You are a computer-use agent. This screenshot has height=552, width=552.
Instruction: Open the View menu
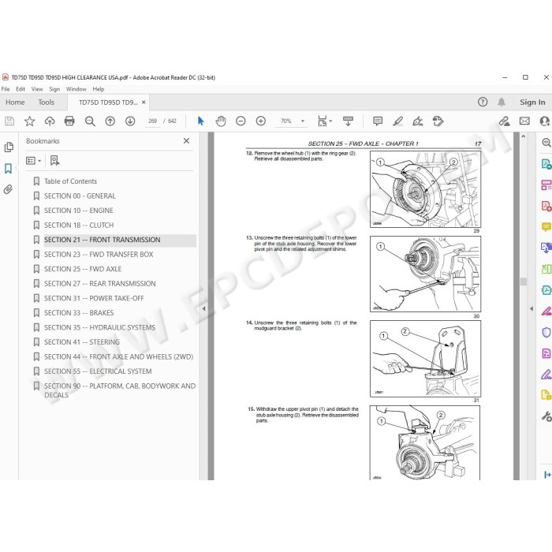click(37, 89)
